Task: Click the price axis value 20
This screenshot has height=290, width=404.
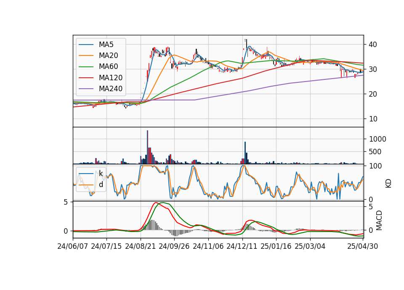Action: pos(373,94)
